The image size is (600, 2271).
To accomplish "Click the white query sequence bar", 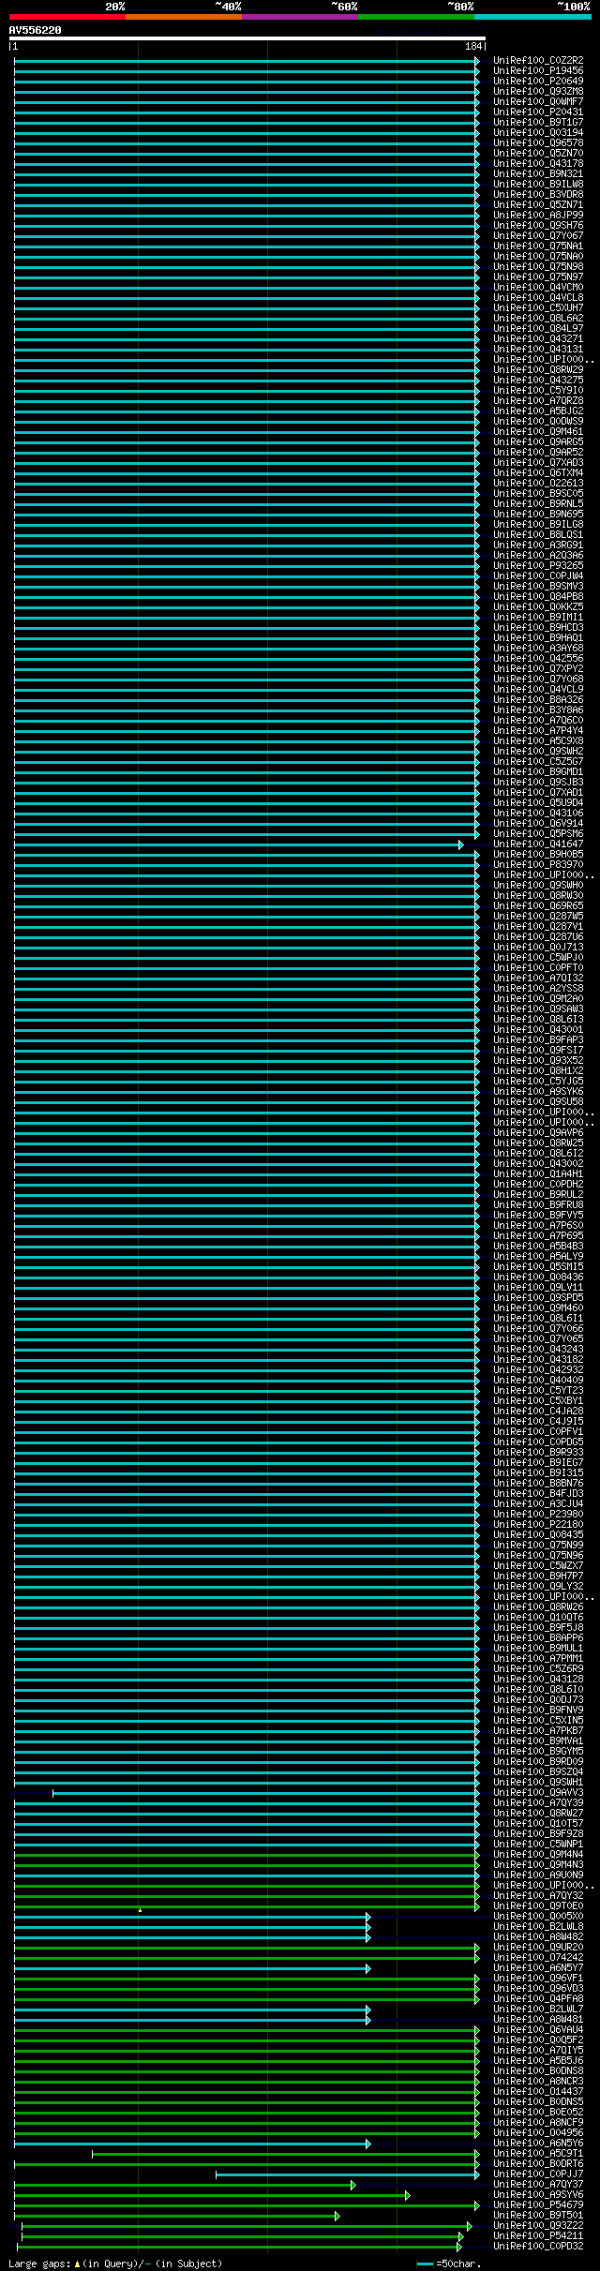I will (247, 38).
